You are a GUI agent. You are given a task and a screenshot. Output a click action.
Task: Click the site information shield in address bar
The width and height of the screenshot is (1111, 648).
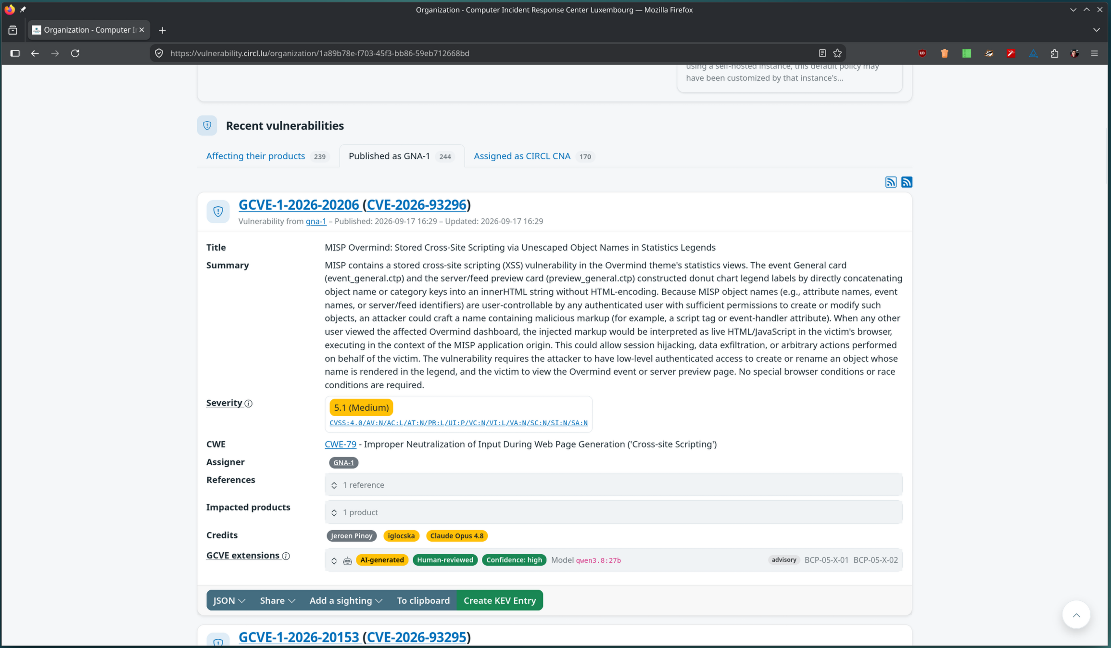(159, 53)
